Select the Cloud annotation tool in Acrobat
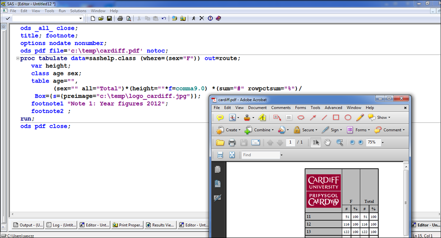 (301, 117)
